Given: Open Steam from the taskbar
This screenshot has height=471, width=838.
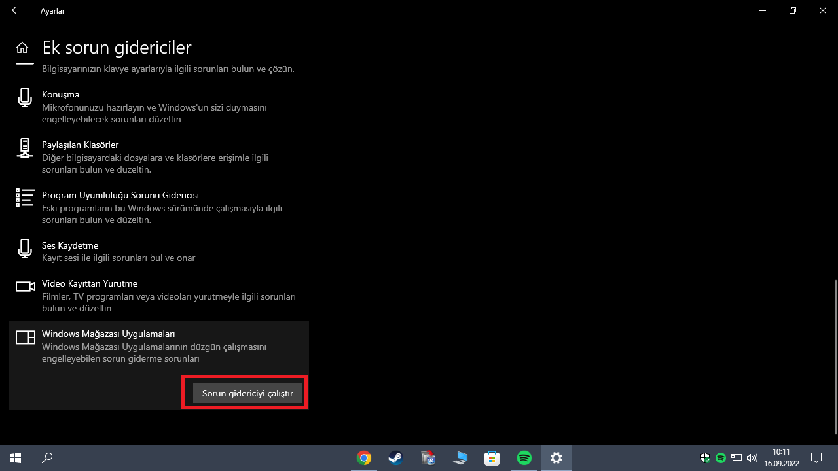Looking at the screenshot, I should click(396, 458).
